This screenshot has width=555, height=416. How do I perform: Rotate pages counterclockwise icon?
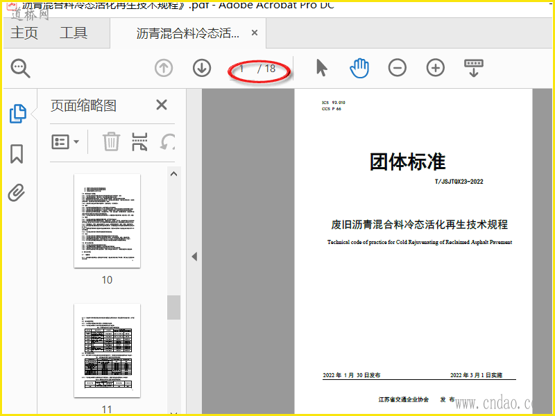(167, 141)
